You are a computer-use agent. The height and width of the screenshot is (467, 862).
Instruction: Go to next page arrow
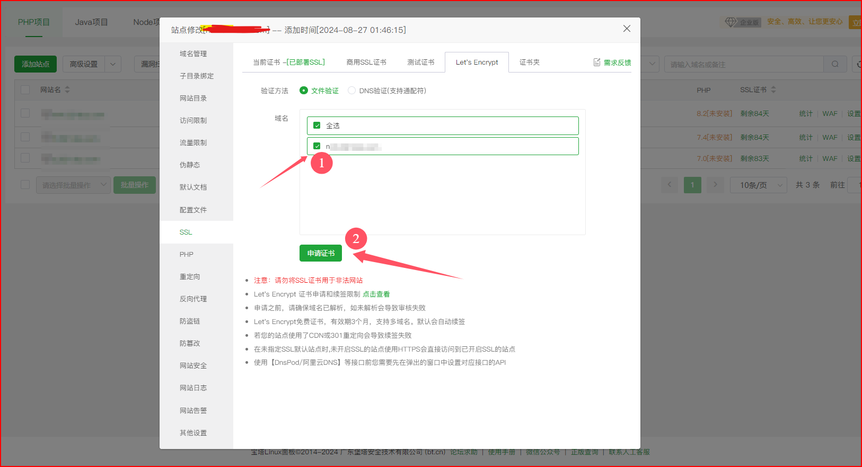715,185
